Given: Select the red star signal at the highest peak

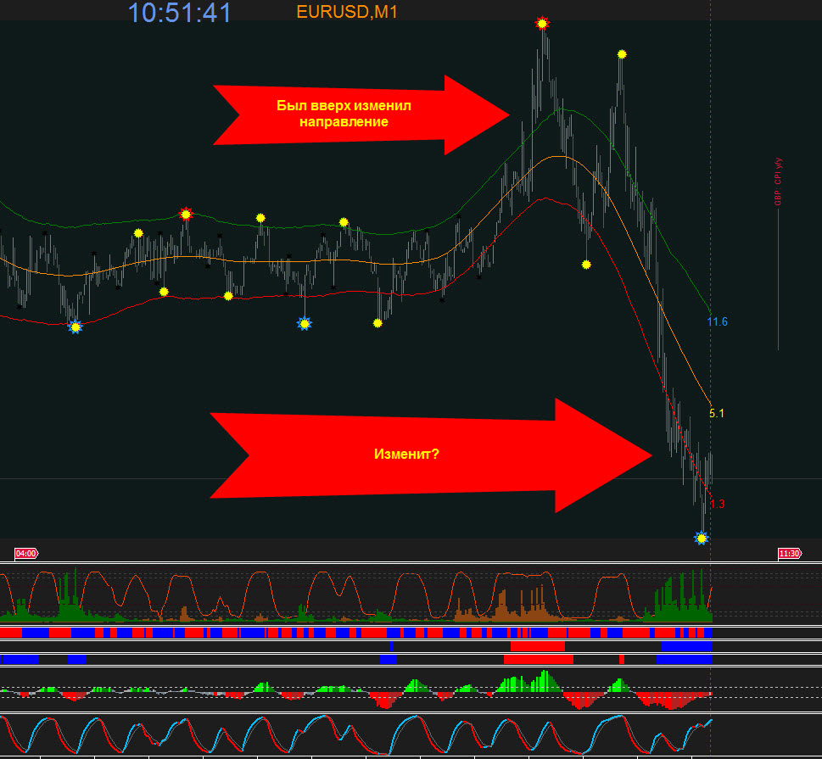Looking at the screenshot, I should point(542,23).
